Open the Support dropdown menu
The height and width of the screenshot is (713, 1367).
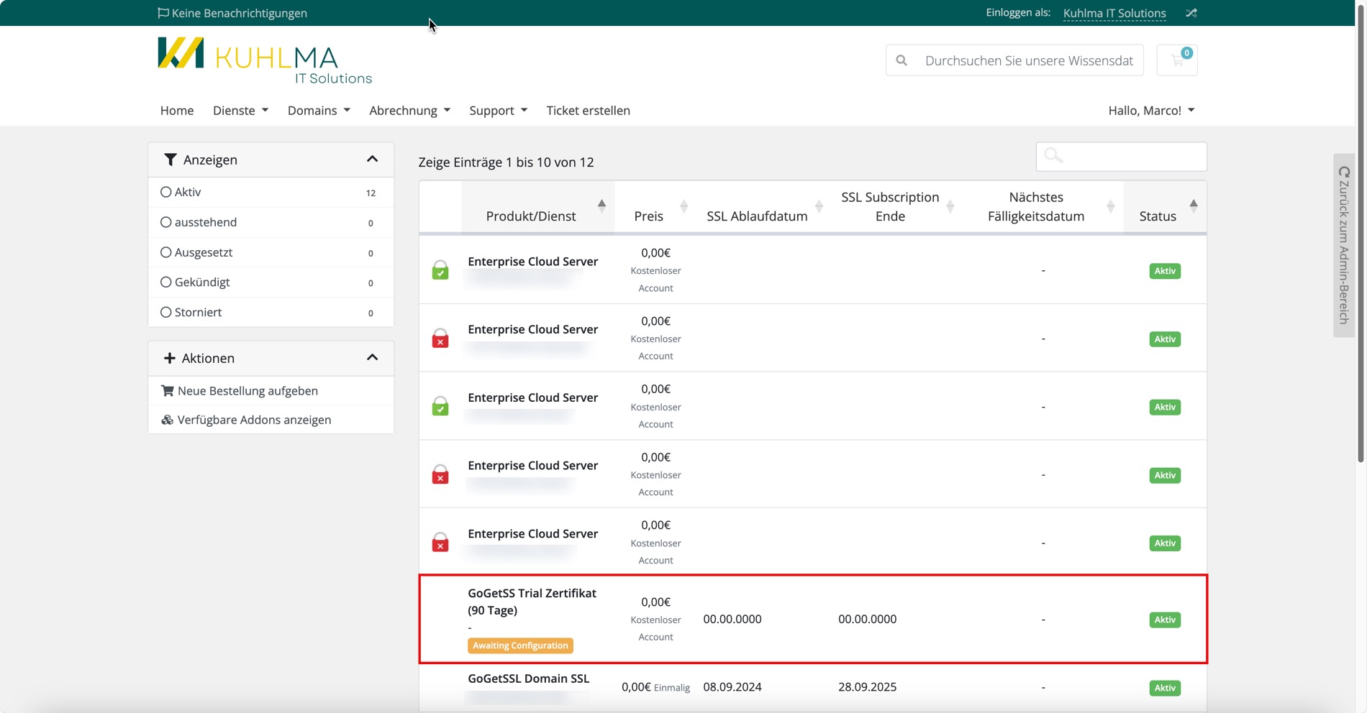[498, 110]
